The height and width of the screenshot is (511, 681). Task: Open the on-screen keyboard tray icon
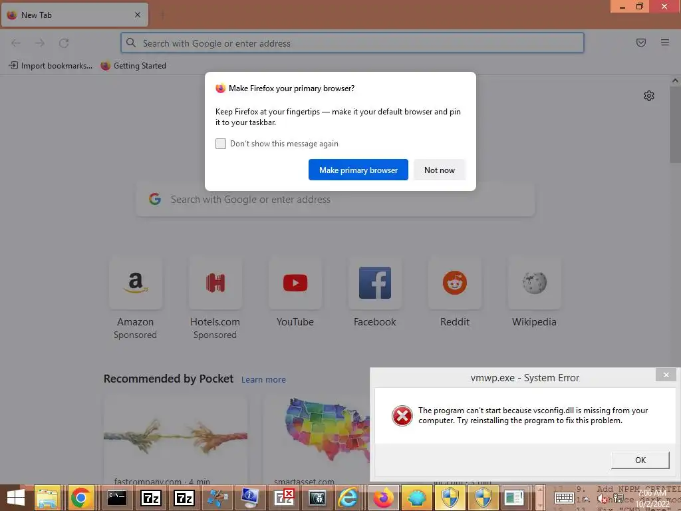(564, 498)
